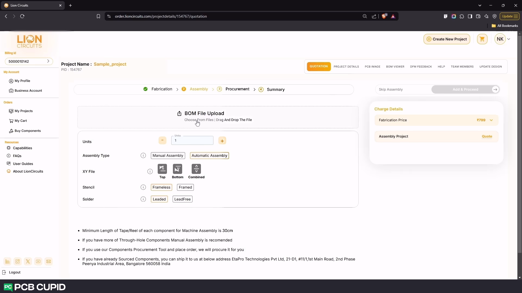Choose Manual Assembly type
522x293 pixels.
(x=168, y=155)
